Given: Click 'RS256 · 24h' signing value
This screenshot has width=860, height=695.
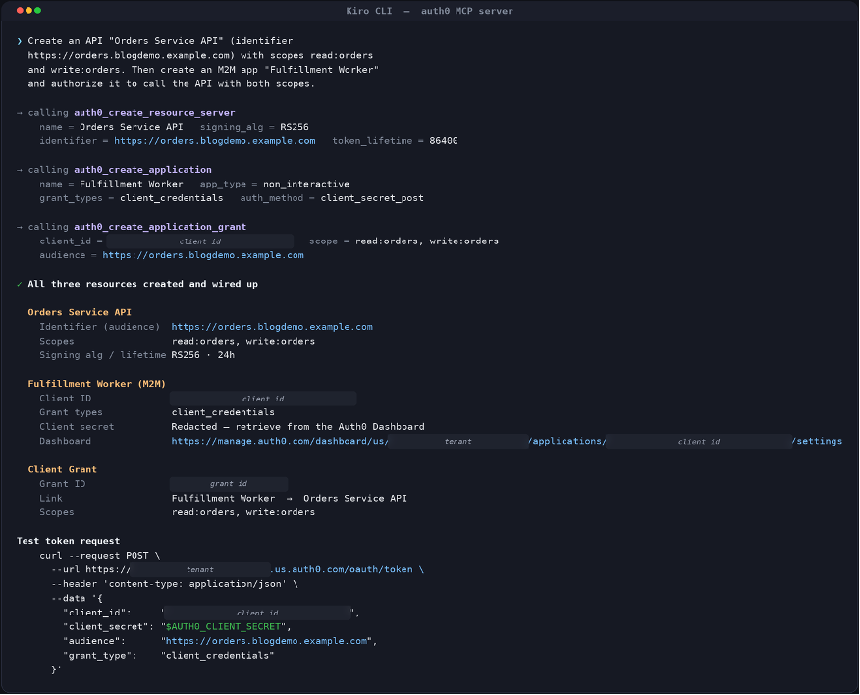Looking at the screenshot, I should (x=203, y=355).
